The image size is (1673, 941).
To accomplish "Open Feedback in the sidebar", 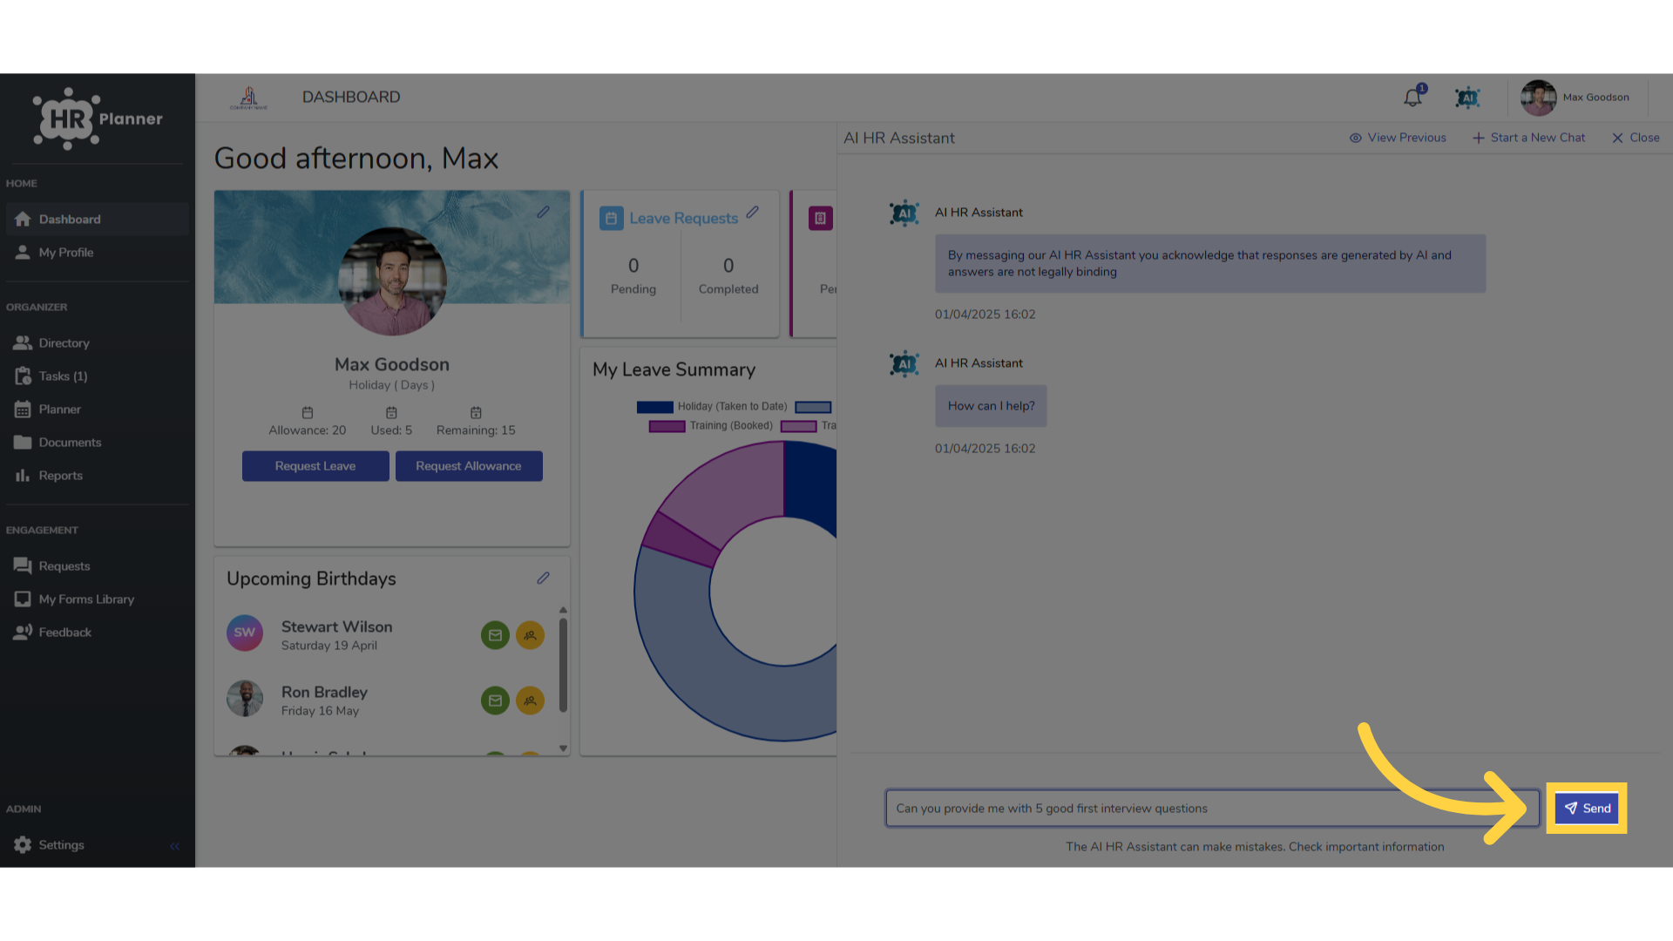I will pos(98,633).
